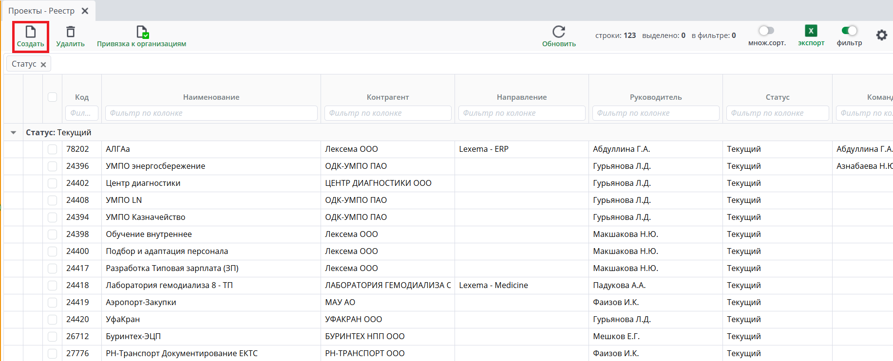The height and width of the screenshot is (361, 893).
Task: Switch to the Проекты - Реестр tab
Action: tap(41, 11)
